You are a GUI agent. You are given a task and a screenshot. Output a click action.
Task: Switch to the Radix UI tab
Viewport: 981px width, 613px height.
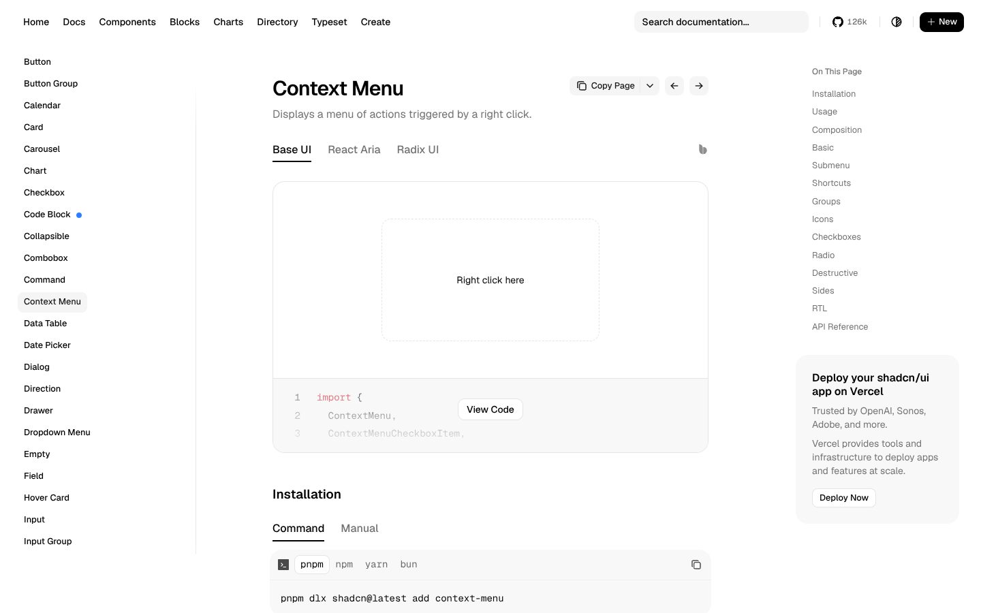click(x=418, y=150)
